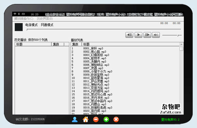Skip to the next track
197x128 pixels.
pos(147,35)
